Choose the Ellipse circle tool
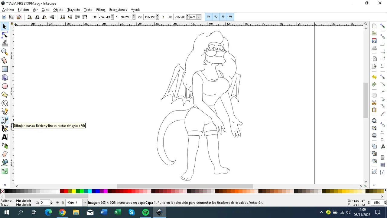Viewport: 387px width, 218px height. pyautogui.click(x=5, y=86)
